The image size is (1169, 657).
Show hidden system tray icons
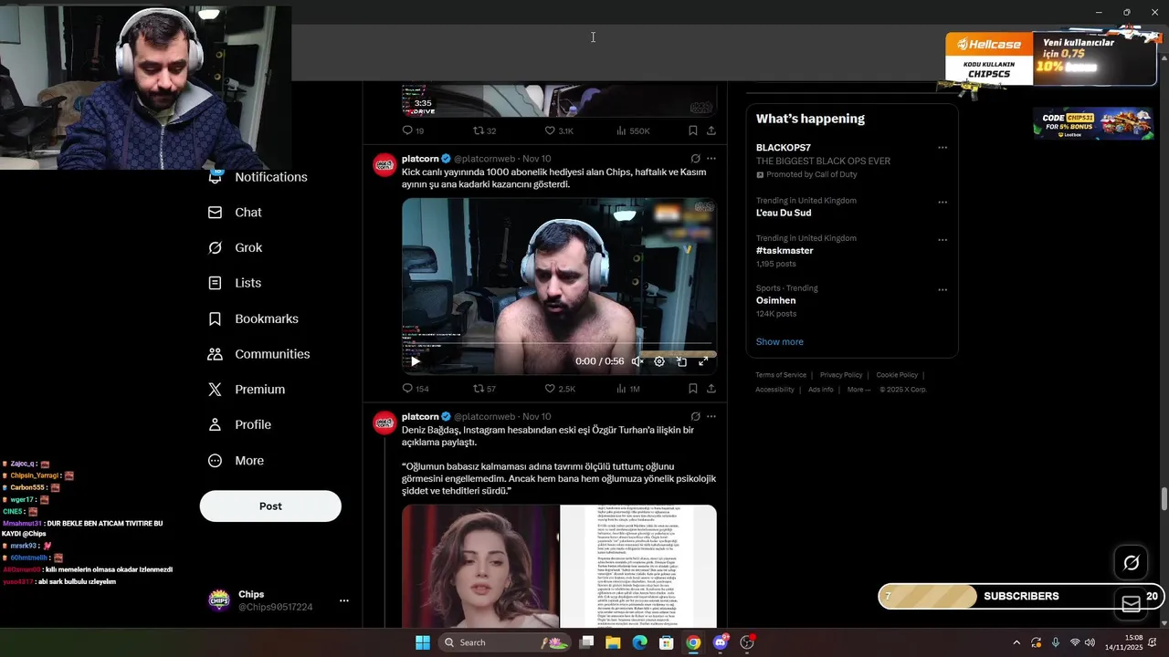tap(1016, 642)
